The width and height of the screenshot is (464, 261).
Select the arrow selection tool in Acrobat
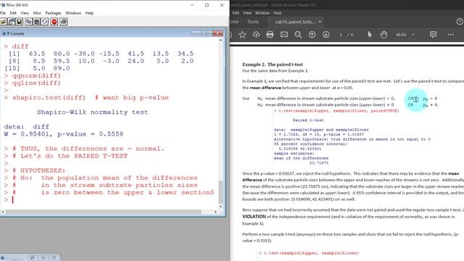coord(370,35)
